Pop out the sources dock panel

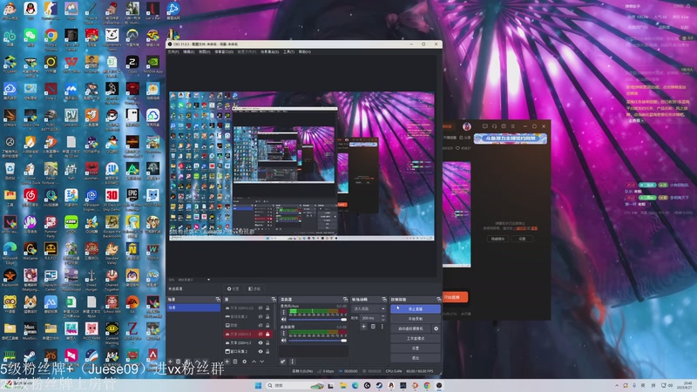pyautogui.click(x=274, y=300)
